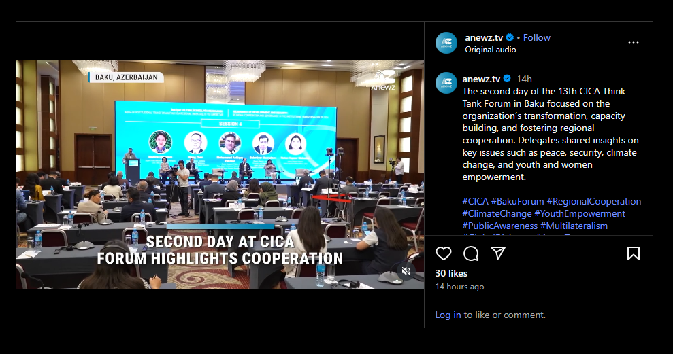This screenshot has width=673, height=354.
Task: Share post using paper plane icon
Action: tap(498, 253)
